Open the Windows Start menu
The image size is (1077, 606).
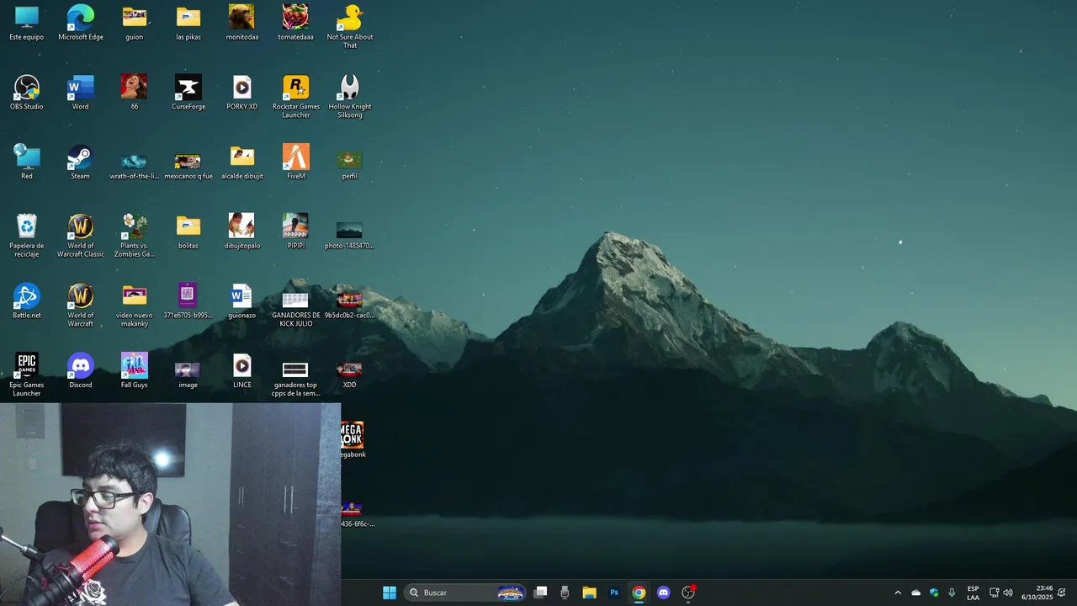point(390,593)
